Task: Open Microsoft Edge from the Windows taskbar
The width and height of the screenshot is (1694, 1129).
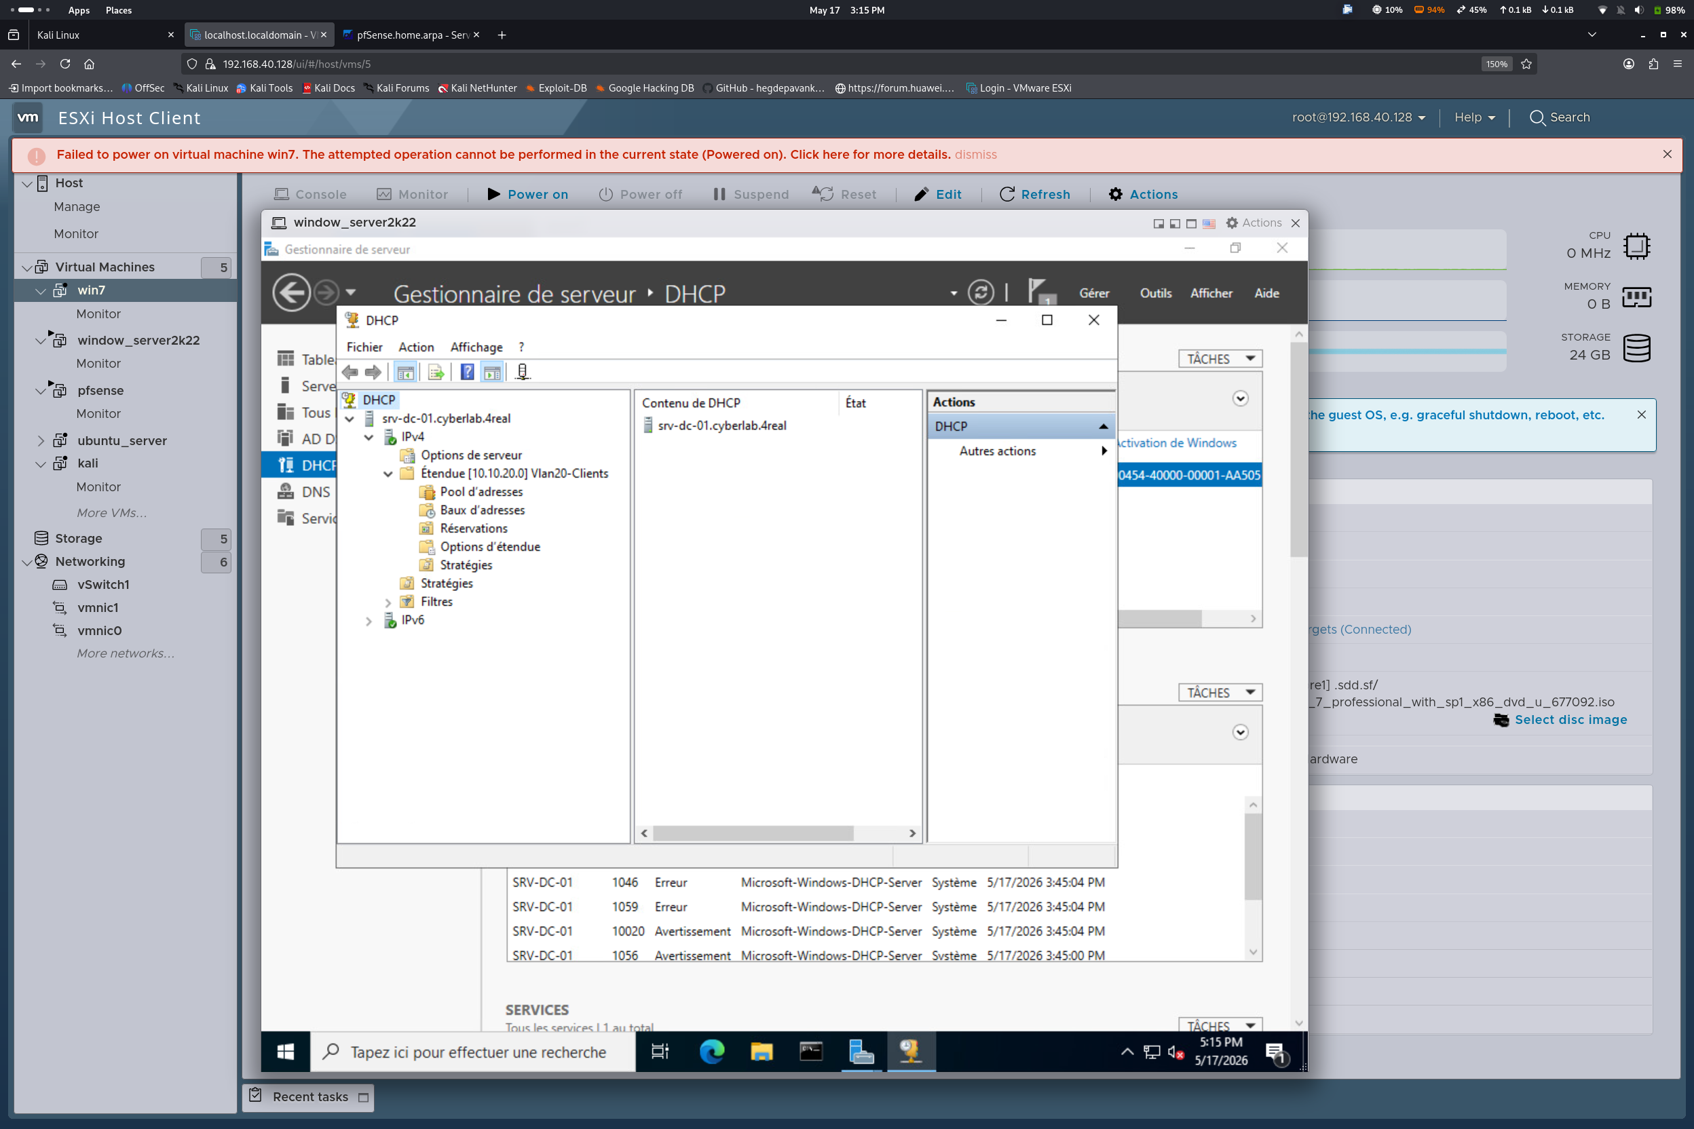Action: point(711,1052)
